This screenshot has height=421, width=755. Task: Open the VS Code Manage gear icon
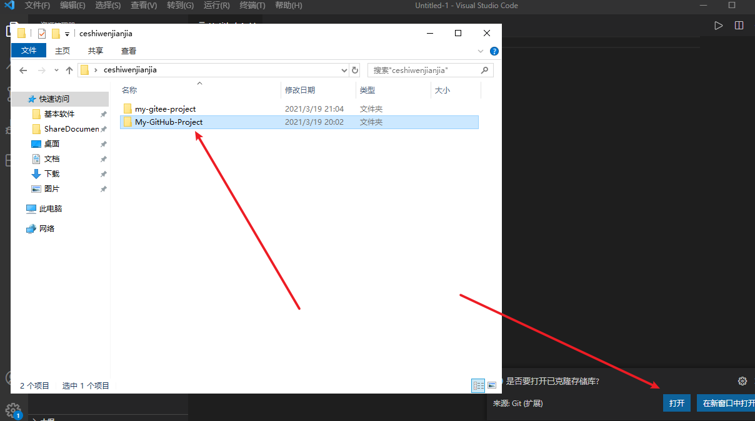point(13,410)
